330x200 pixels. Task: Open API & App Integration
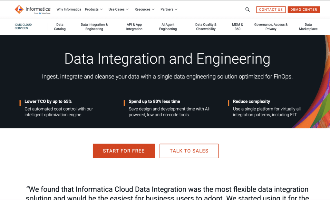[134, 26]
